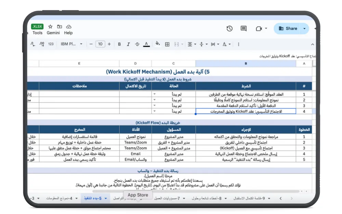Viewport: 342px width, 214px height.
Task: Click the 'Kickoff Flow' section header
Action: coord(158,123)
